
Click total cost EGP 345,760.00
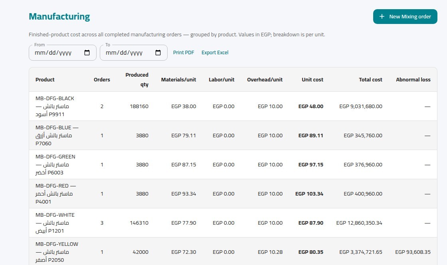click(363, 135)
